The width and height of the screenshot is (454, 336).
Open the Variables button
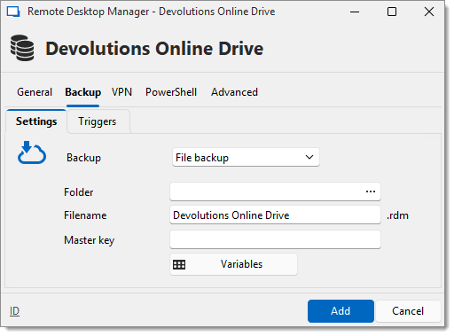pos(233,264)
